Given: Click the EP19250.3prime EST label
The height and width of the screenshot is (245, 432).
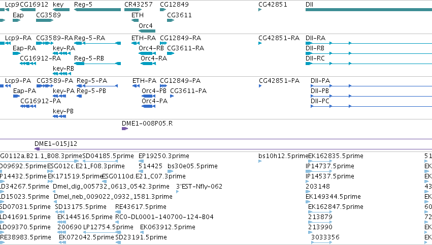Looking at the screenshot, I should pos(163,156).
